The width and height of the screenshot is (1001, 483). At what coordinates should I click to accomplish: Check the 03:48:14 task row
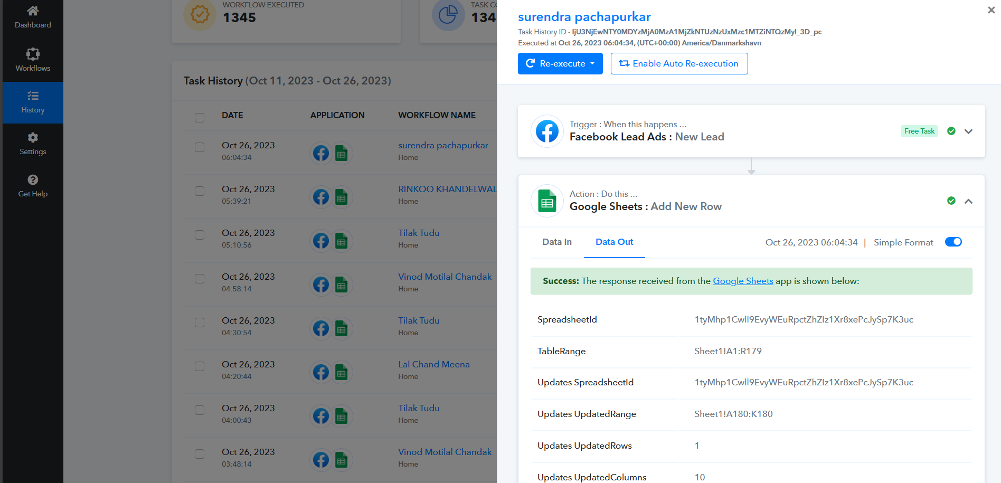point(200,454)
